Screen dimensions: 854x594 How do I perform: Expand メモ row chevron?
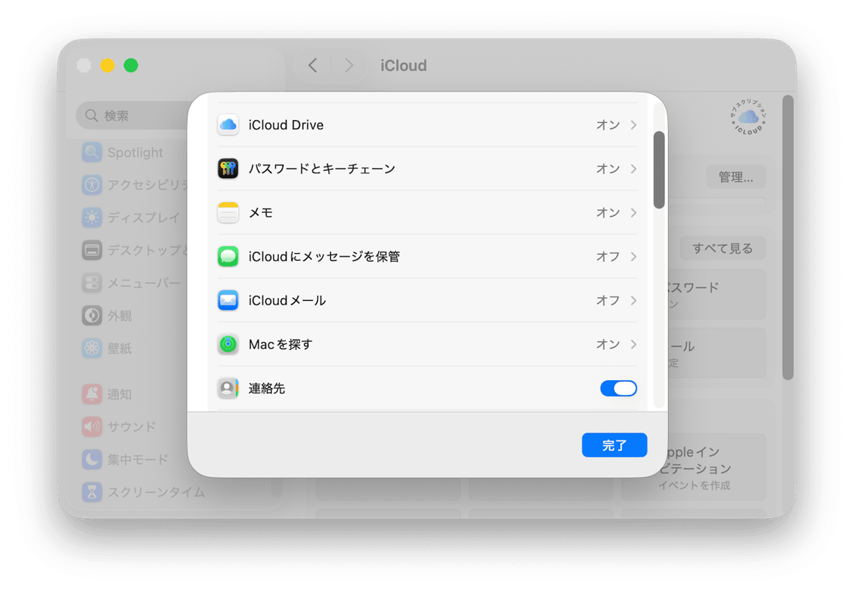click(633, 212)
